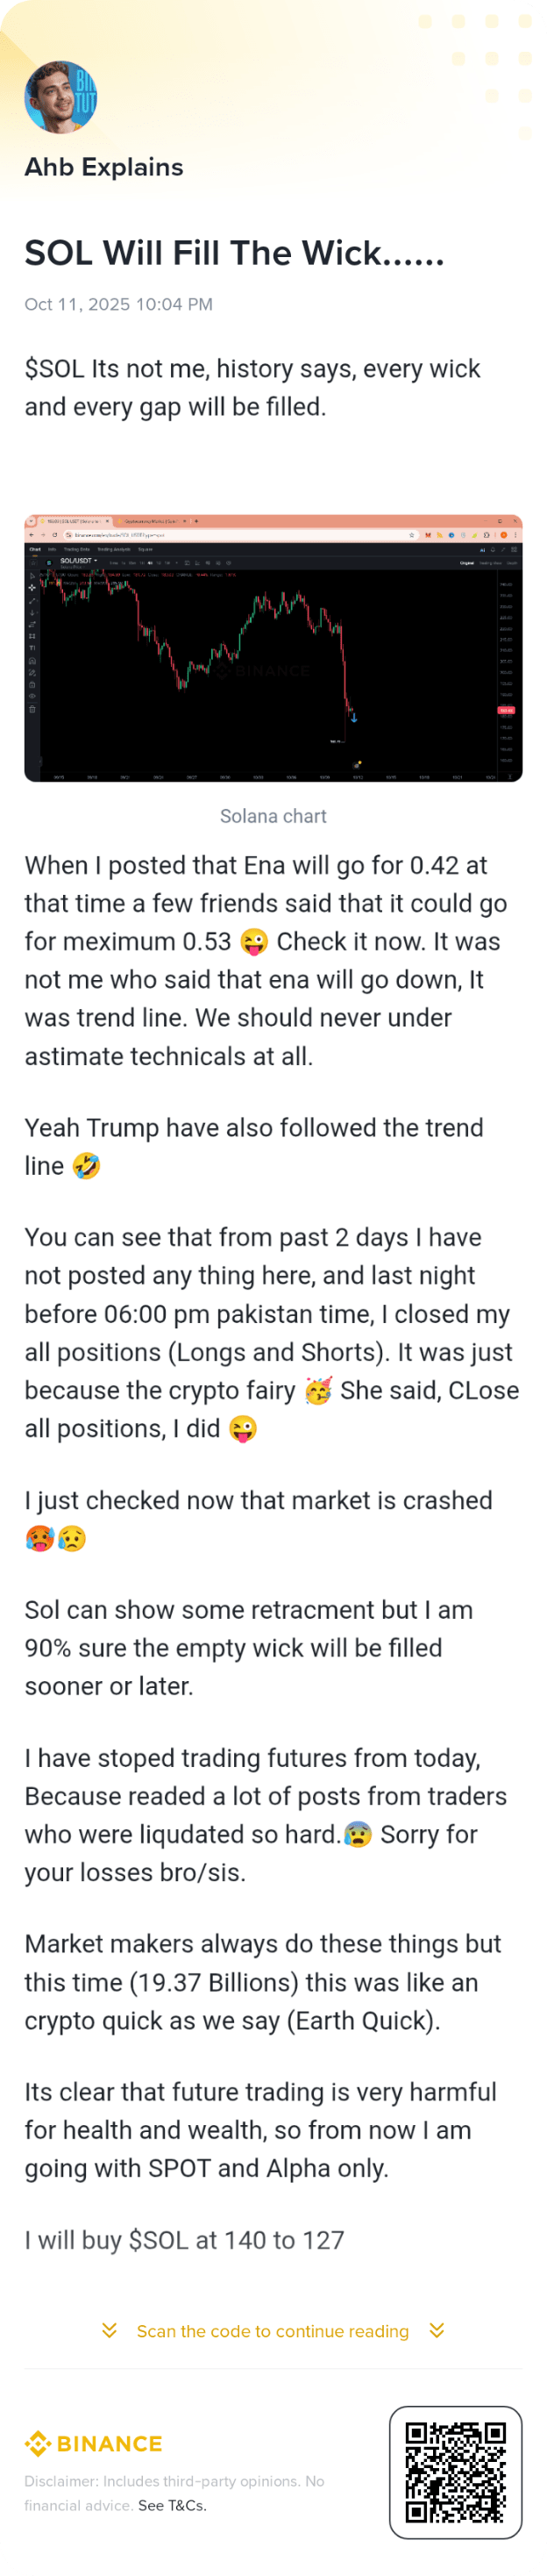Click 'Scan the code to continue reading'
547x2576 pixels.
click(272, 2330)
